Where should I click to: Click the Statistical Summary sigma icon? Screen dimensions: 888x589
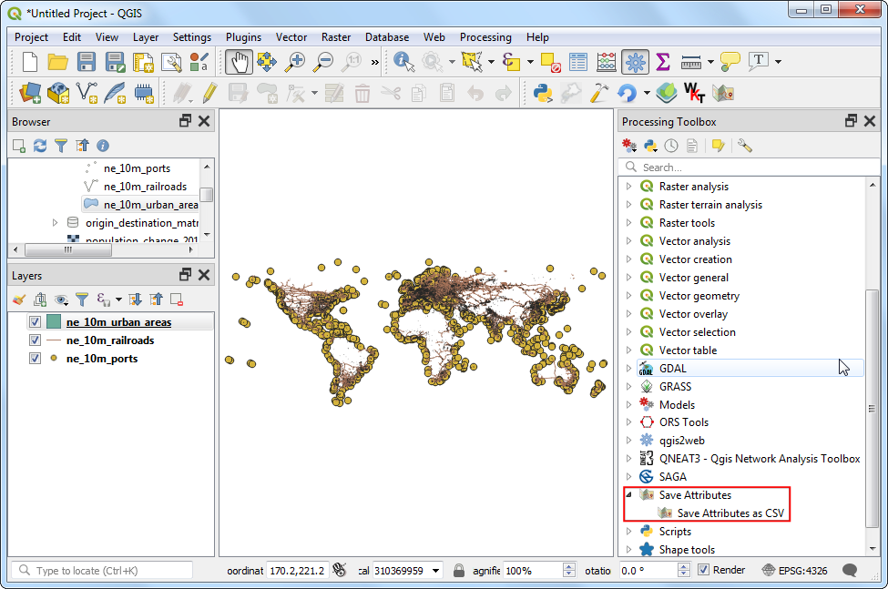pos(663,62)
